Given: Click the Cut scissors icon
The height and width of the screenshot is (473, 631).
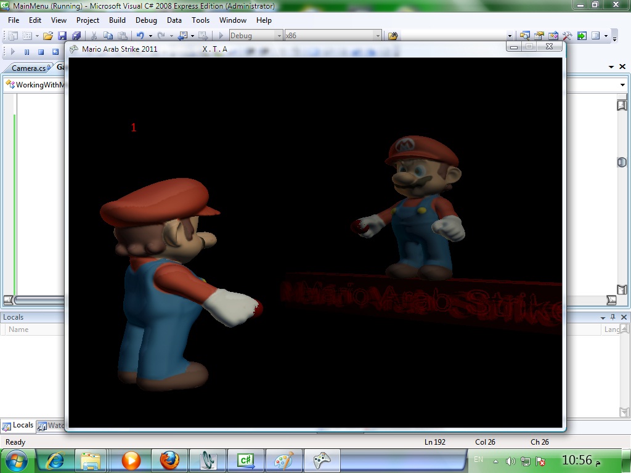Looking at the screenshot, I should [x=94, y=36].
